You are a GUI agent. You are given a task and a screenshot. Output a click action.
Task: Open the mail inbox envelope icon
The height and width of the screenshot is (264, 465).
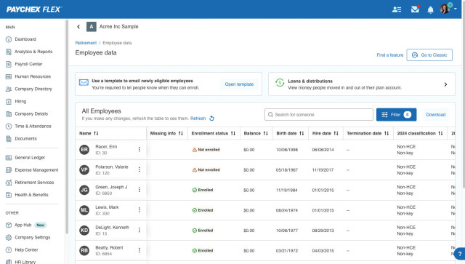(x=415, y=9)
